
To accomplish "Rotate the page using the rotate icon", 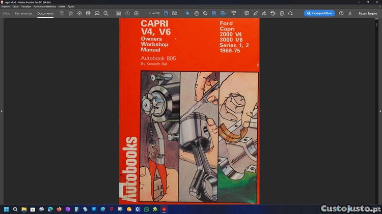I will tap(290, 13).
